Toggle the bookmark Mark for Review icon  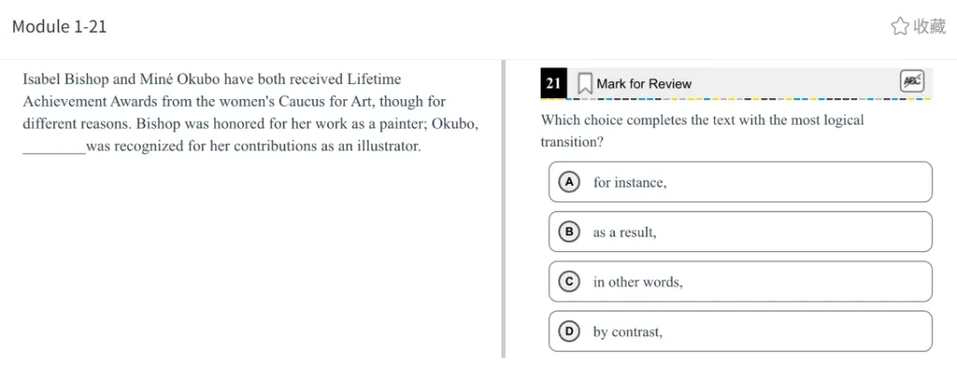[585, 84]
